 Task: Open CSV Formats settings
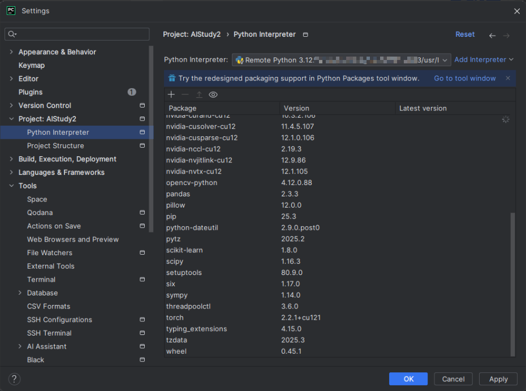pos(49,307)
